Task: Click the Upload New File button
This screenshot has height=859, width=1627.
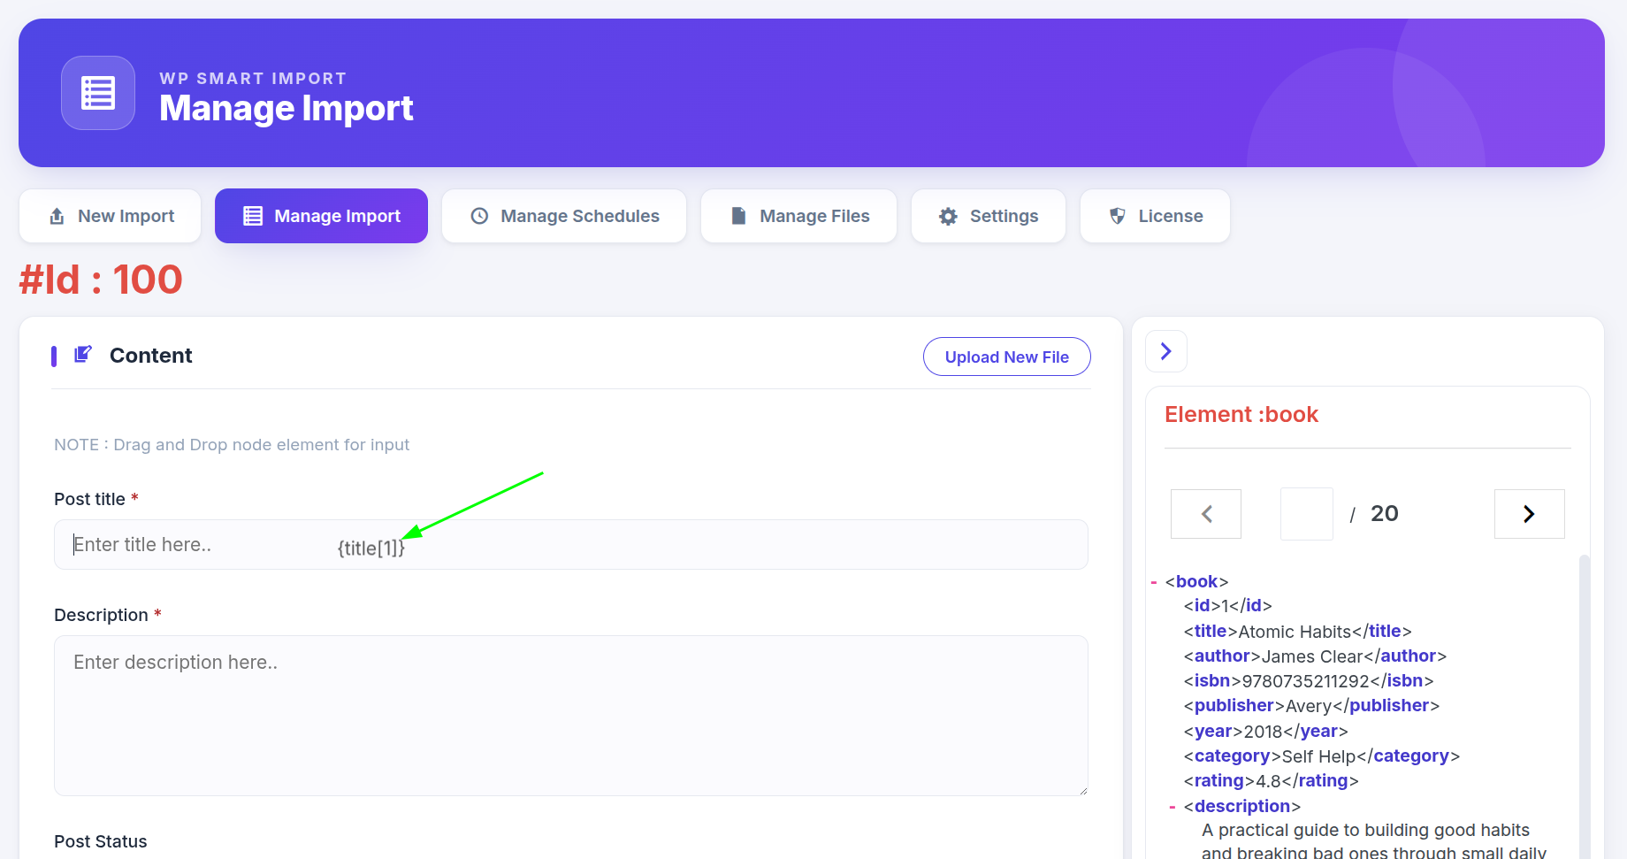Action: tap(1007, 357)
